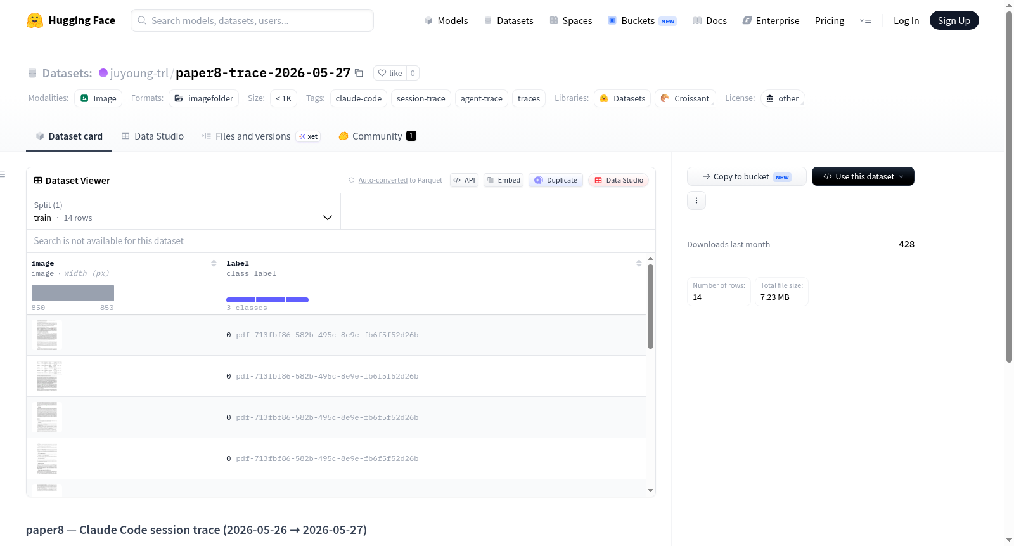Screen dimensions: 1014x546
Task: Open Data Studio from viewer header
Action: coord(619,180)
